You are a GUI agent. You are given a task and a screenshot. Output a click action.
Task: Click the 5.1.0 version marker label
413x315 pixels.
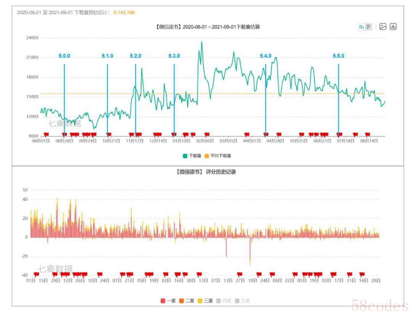point(107,56)
